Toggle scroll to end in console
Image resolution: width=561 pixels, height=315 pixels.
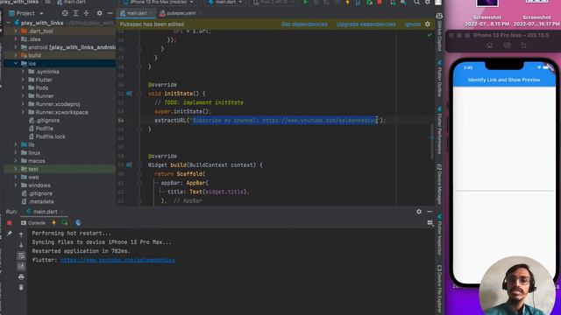click(x=21, y=266)
